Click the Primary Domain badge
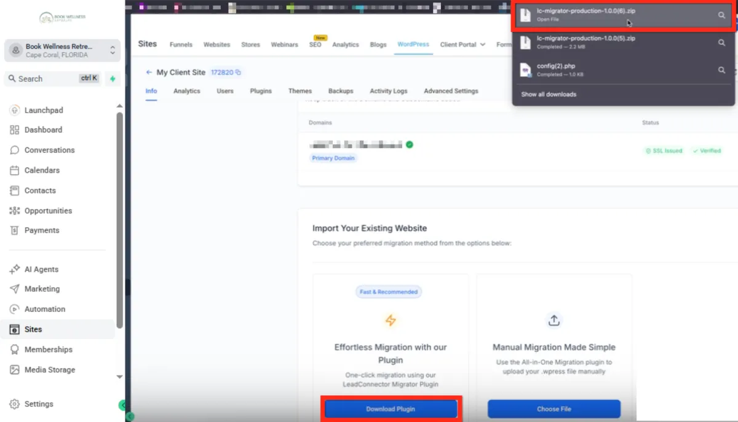Viewport: 738px width, 422px height. [333, 158]
